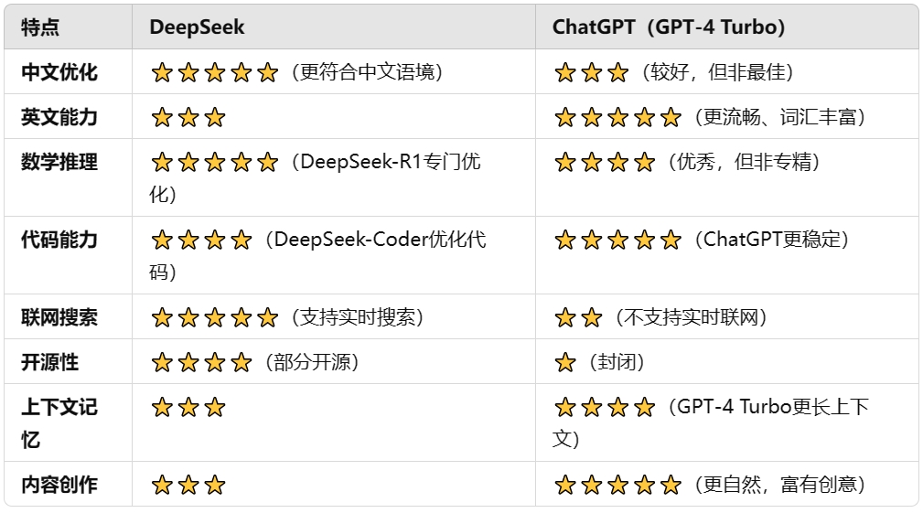This screenshot has height=513, width=923.
Task: Click the 内容创作 row label
Action: [59, 485]
